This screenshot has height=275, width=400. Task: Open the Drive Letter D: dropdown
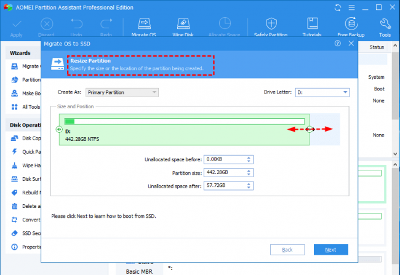(x=322, y=92)
